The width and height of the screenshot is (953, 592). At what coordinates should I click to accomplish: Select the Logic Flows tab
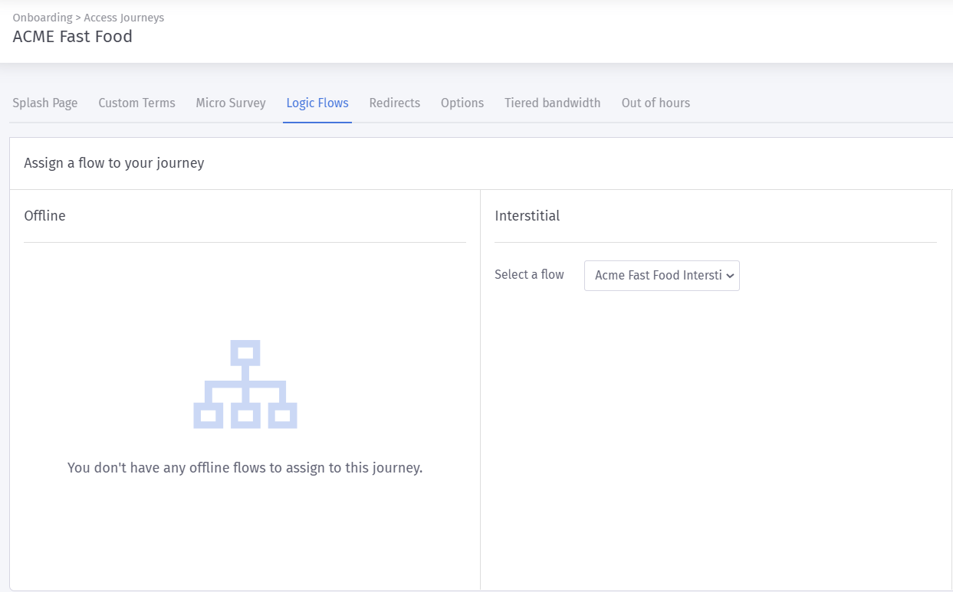pyautogui.click(x=317, y=103)
